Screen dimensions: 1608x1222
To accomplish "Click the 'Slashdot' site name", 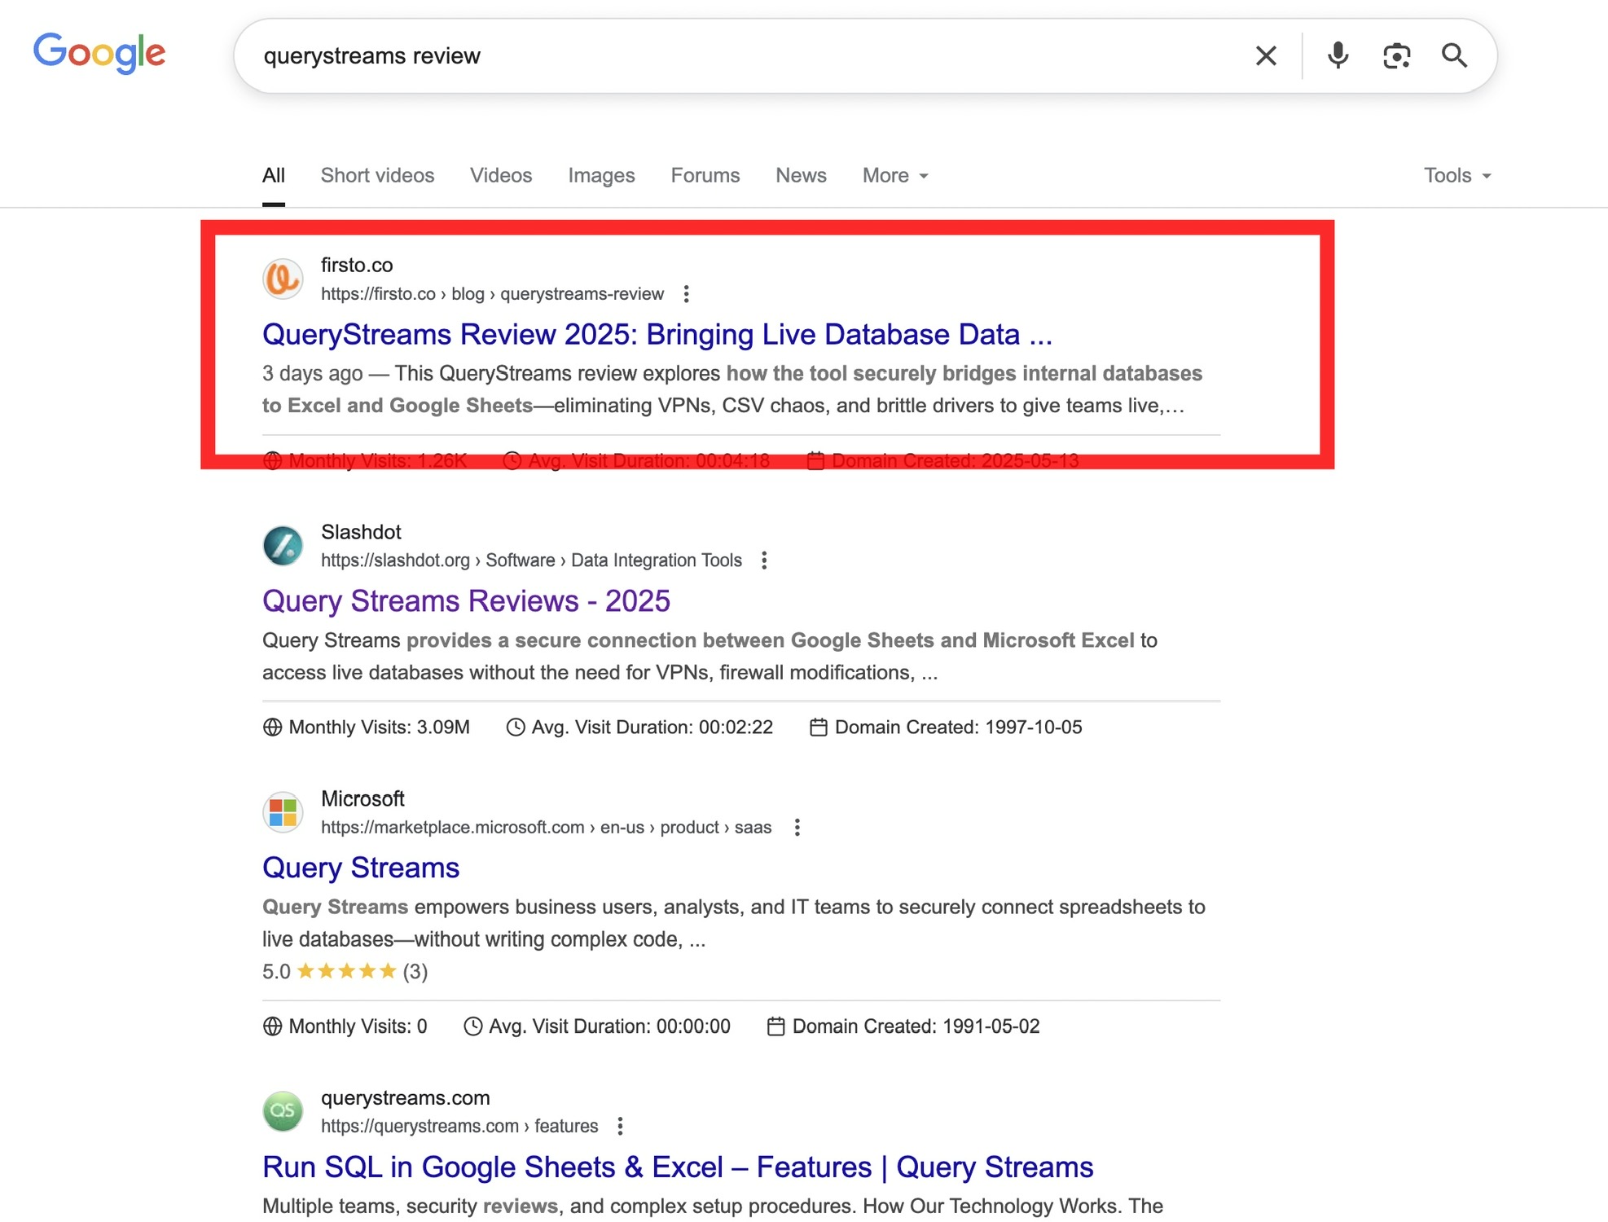I will [361, 532].
